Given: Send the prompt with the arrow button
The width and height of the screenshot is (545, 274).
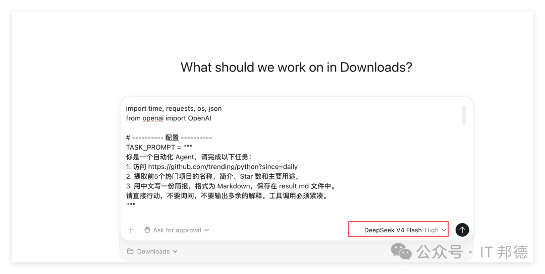Looking at the screenshot, I should point(462,230).
